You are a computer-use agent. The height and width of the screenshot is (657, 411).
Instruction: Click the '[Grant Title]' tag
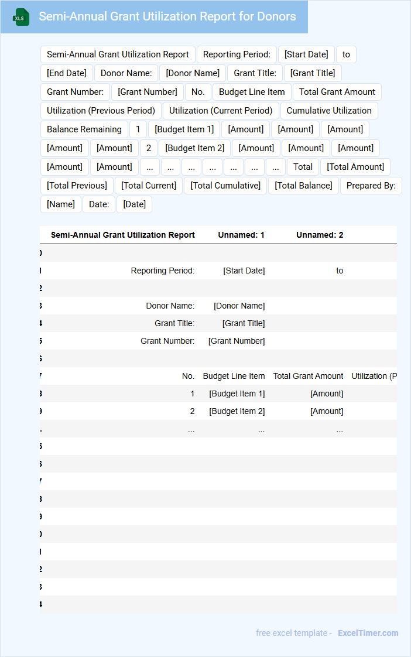pyautogui.click(x=313, y=73)
